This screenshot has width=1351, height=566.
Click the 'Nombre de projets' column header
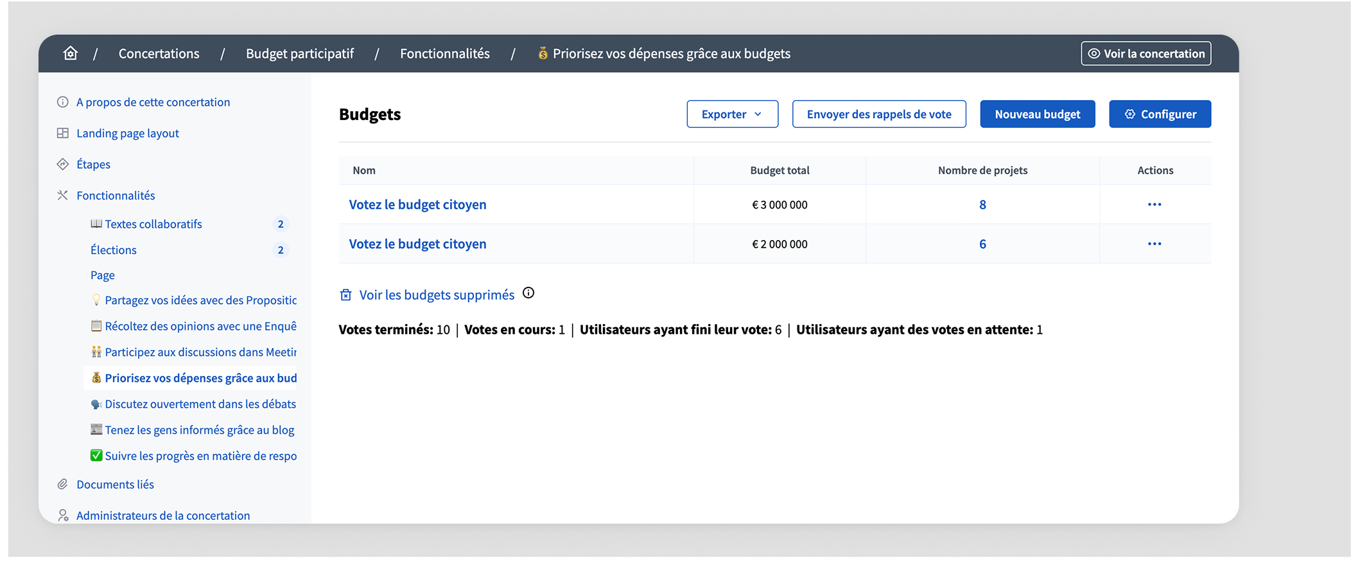(x=982, y=170)
